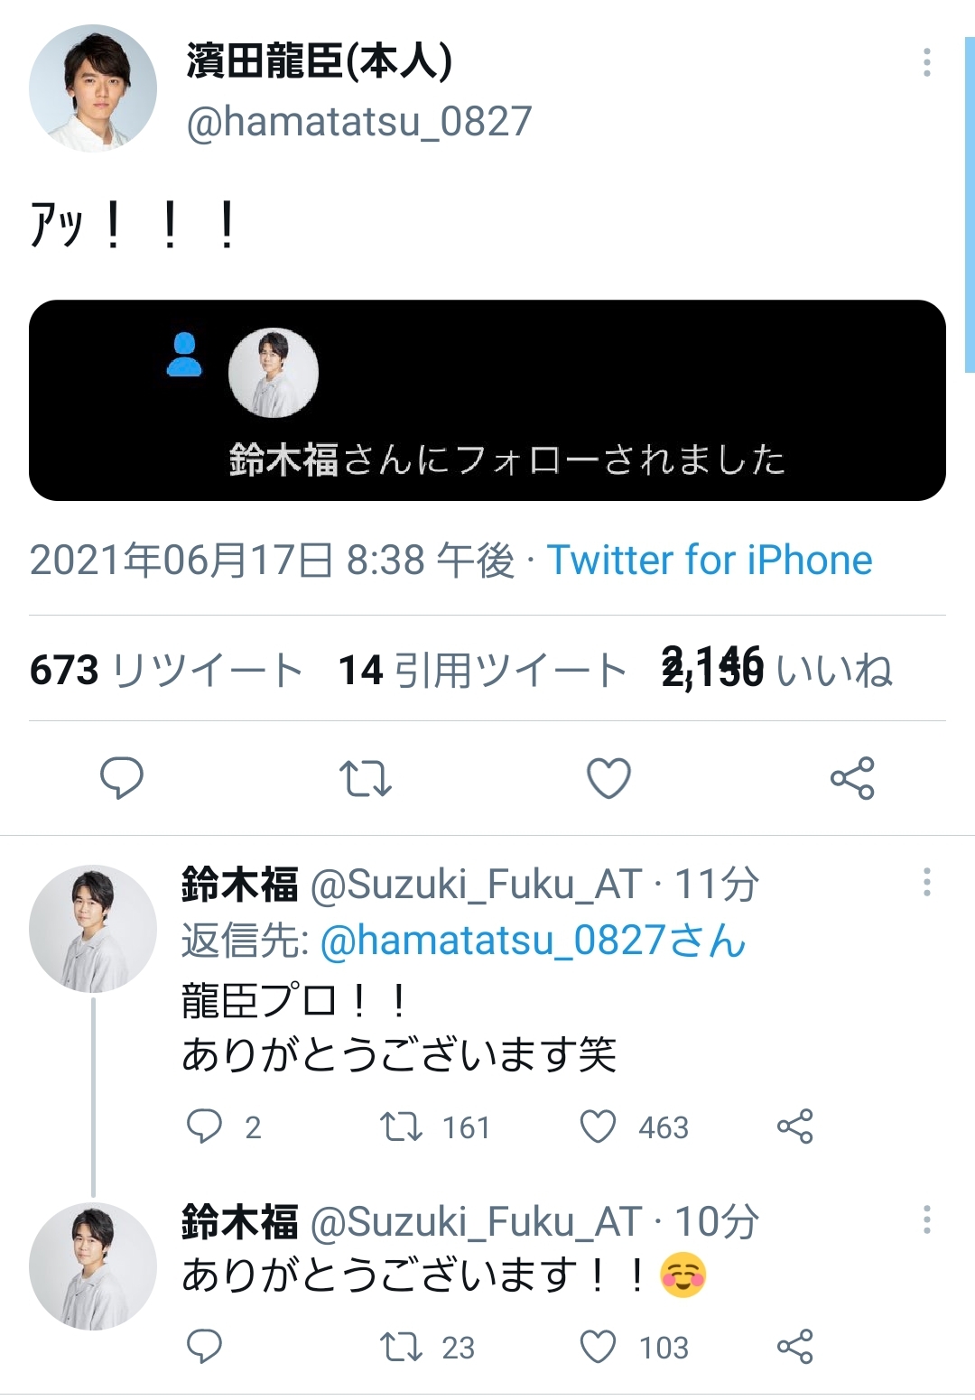Retweet the last reply with 23 retweets
This screenshot has height=1400, width=975.
[401, 1347]
